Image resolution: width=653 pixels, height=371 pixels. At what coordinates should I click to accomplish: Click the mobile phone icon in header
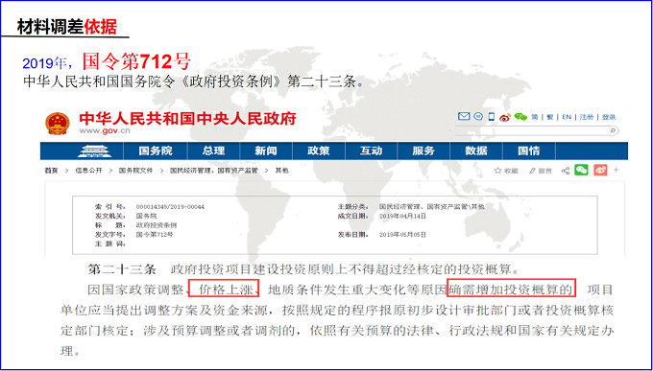tap(492, 117)
